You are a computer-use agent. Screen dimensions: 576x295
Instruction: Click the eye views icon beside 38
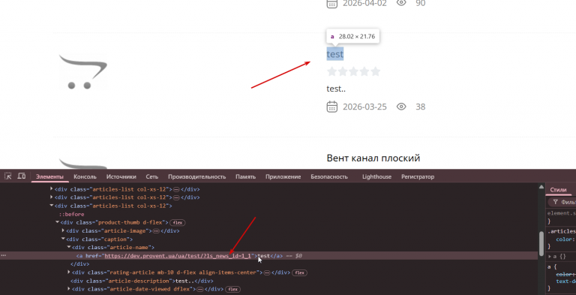(x=401, y=107)
